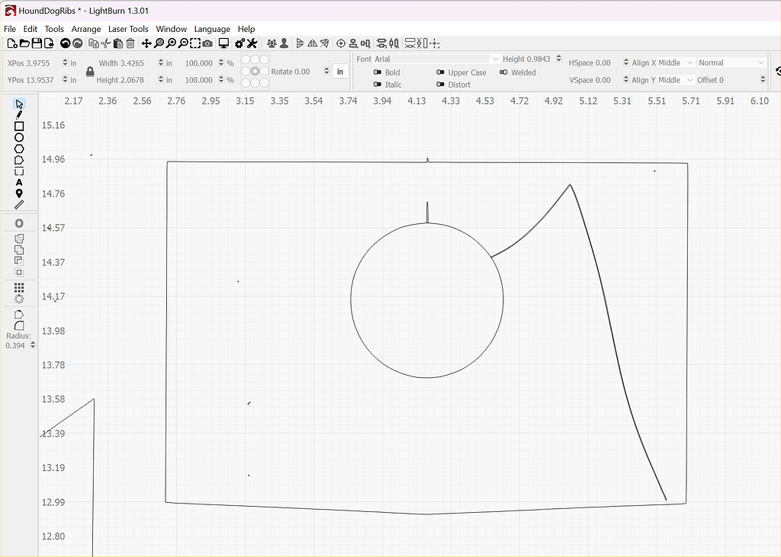This screenshot has height=557, width=781.
Task: Pick the Measure ruler tool
Action: click(19, 204)
